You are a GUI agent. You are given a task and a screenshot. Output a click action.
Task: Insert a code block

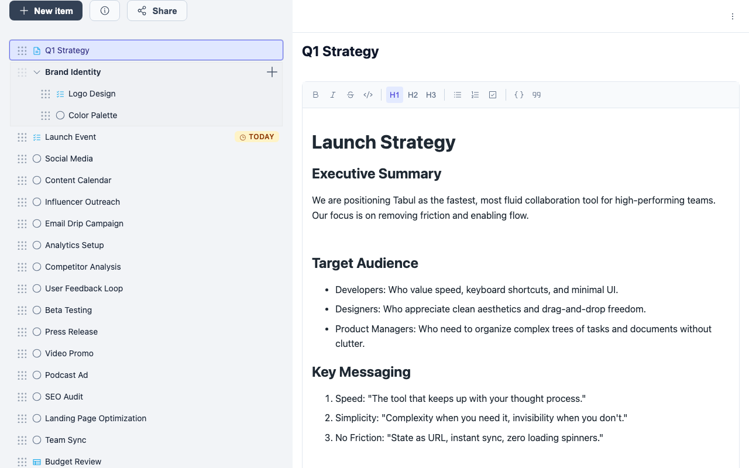[x=519, y=95]
